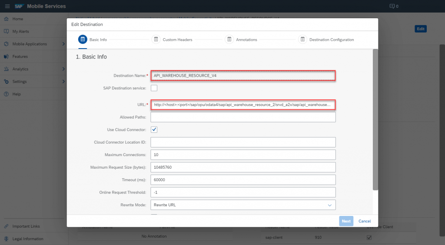
Task: Click the dialog's vertical scrollbar
Action: point(375,120)
